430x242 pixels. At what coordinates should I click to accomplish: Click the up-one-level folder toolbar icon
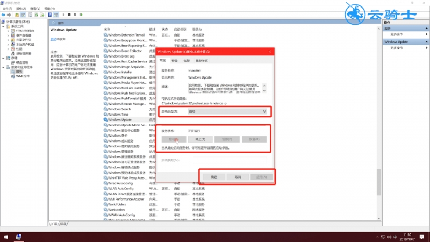tap(17, 15)
